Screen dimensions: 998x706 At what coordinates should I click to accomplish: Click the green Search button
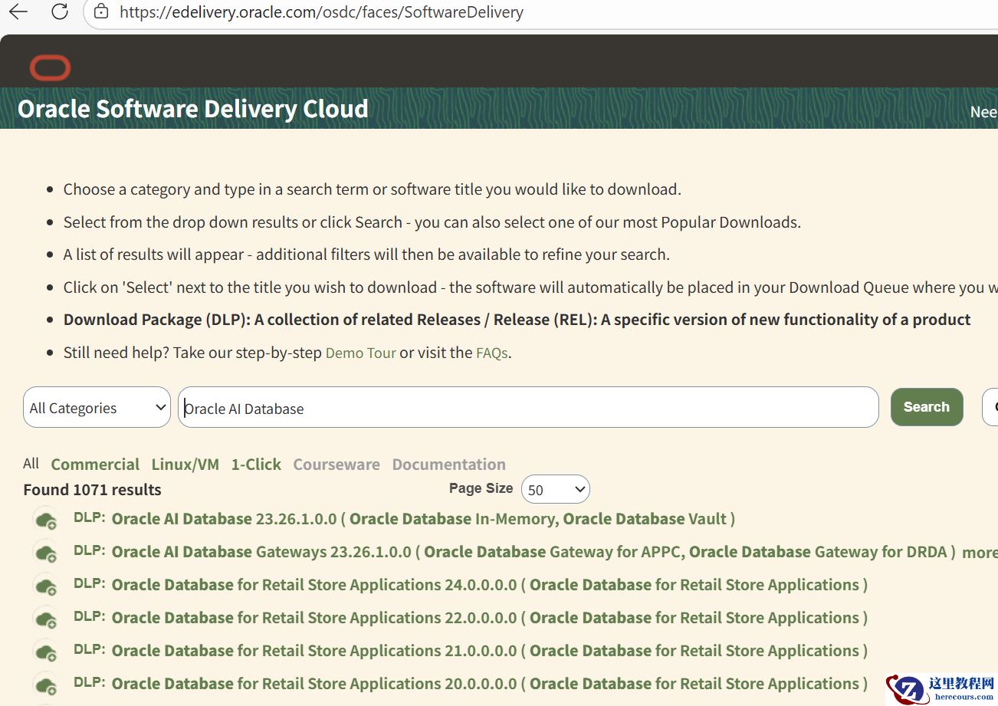tap(926, 407)
